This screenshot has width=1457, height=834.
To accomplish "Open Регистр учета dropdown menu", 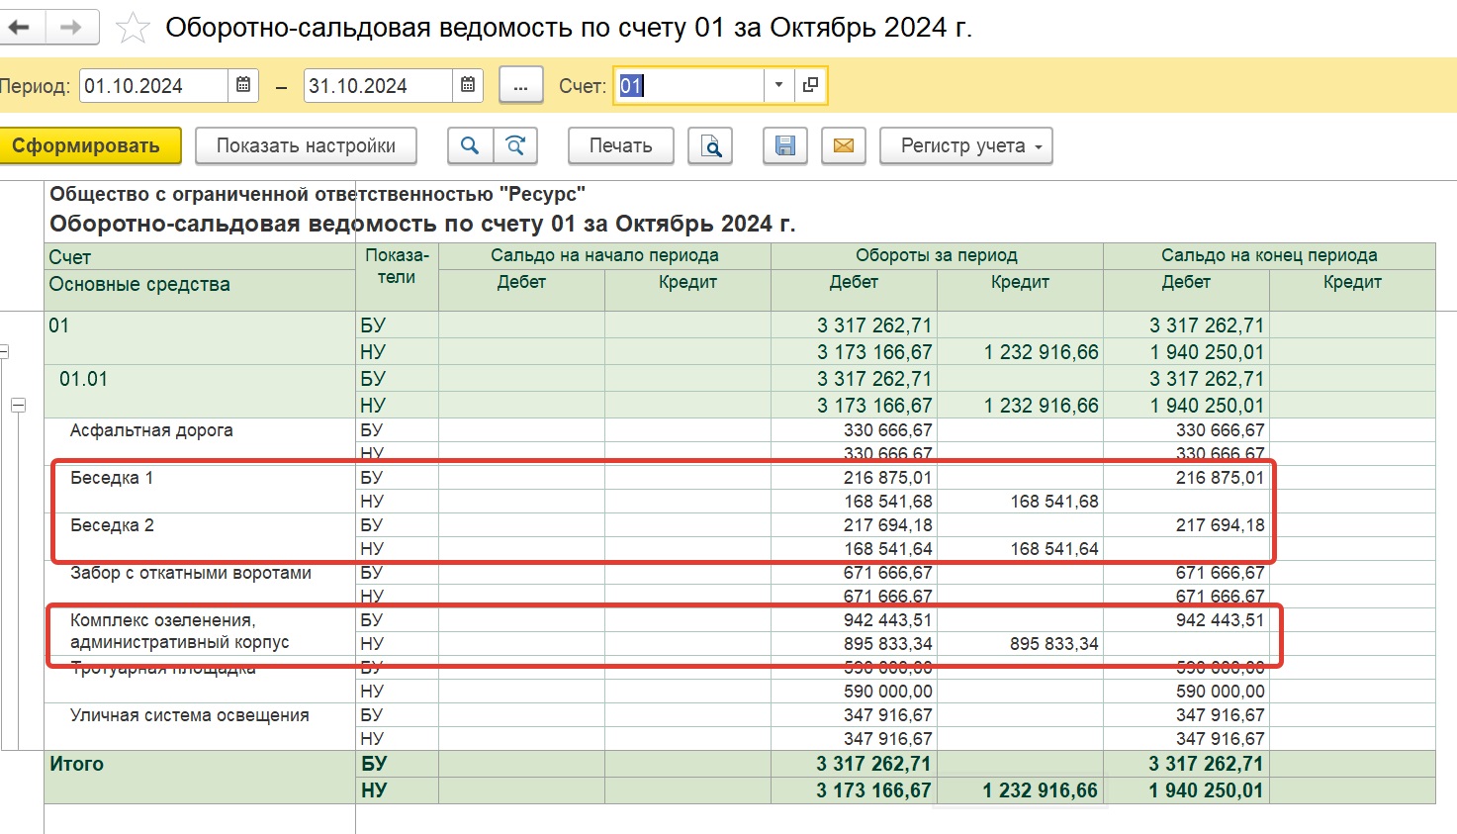I will (x=965, y=145).
